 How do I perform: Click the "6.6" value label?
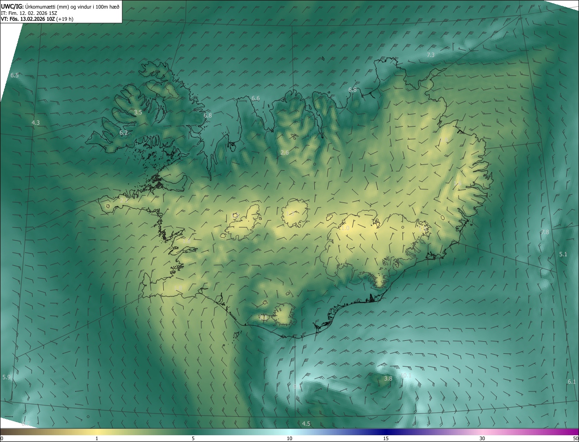click(256, 98)
